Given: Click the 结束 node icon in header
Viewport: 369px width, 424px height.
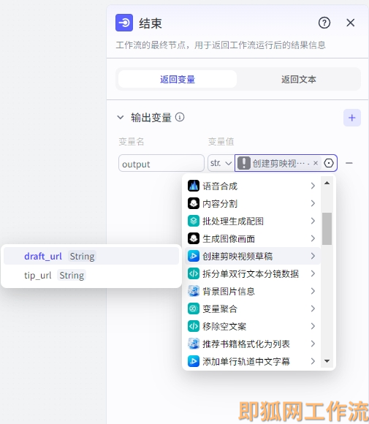Looking at the screenshot, I should click(124, 23).
